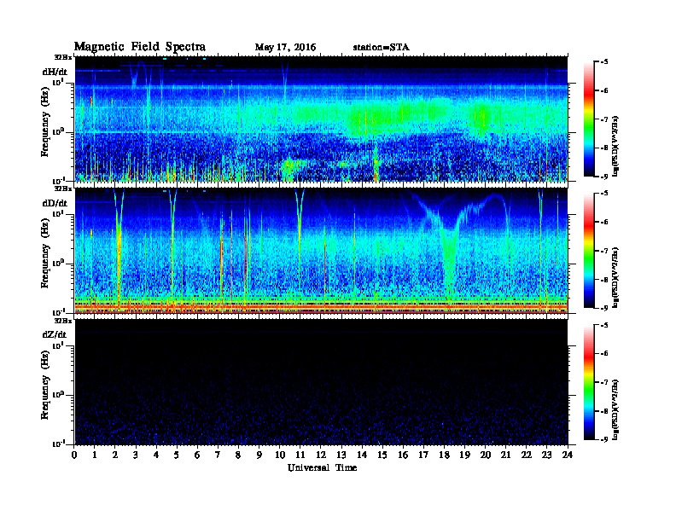676x522 pixels.
Task: Select the date "May 17, 2016"
Action: pos(285,48)
